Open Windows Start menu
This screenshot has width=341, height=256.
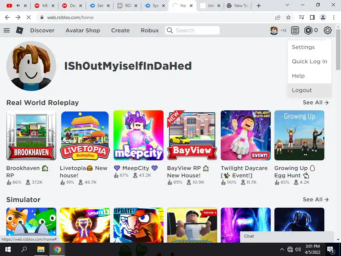click(8, 249)
